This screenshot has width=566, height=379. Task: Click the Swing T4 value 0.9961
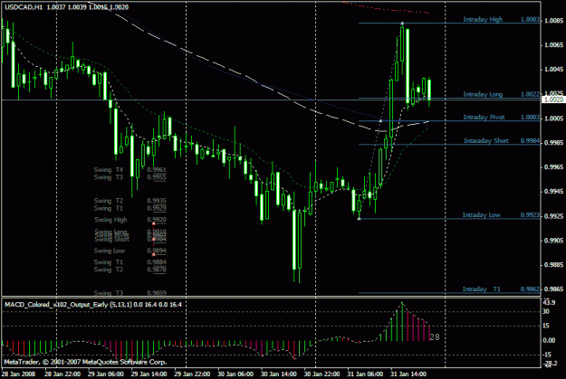pyautogui.click(x=157, y=169)
